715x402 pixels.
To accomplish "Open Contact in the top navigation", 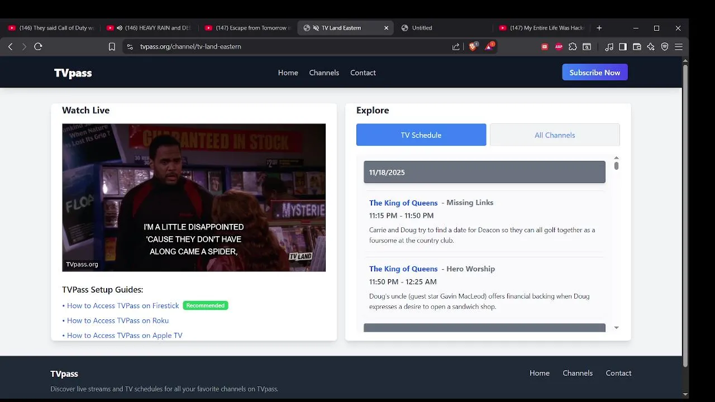I will (363, 73).
